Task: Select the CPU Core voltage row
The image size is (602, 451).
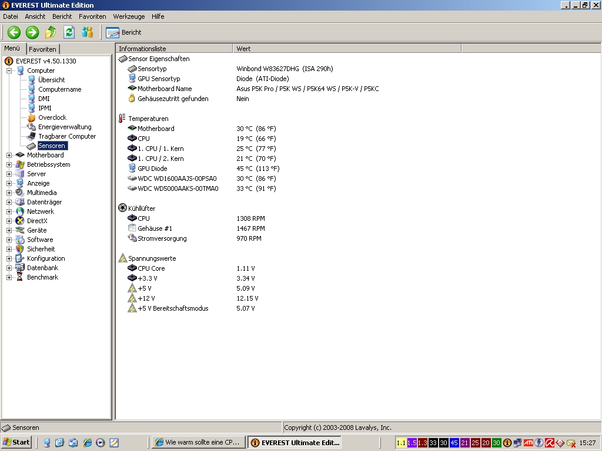Action: (x=191, y=268)
